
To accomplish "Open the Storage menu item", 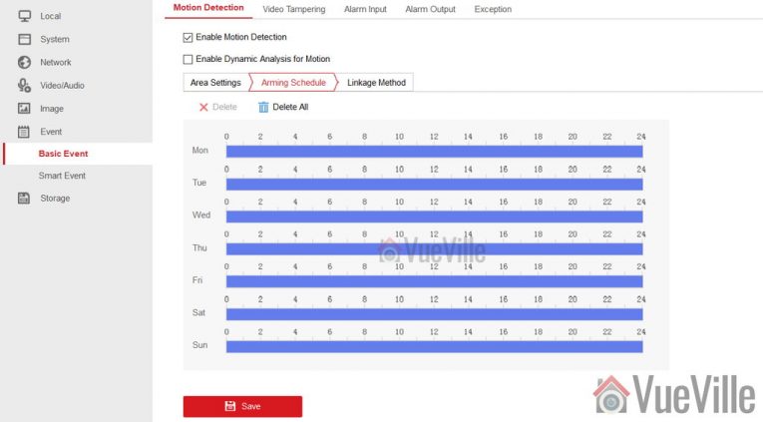I will coord(55,199).
